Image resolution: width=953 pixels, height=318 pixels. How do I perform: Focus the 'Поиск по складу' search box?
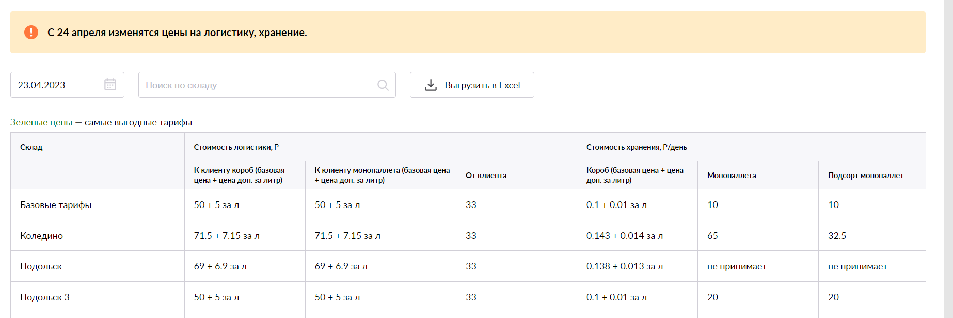pyautogui.click(x=258, y=85)
